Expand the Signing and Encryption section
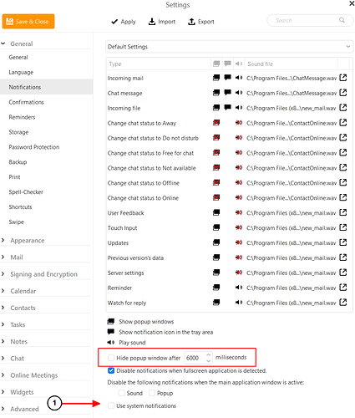Screen dimensions: 355x418 (43, 274)
